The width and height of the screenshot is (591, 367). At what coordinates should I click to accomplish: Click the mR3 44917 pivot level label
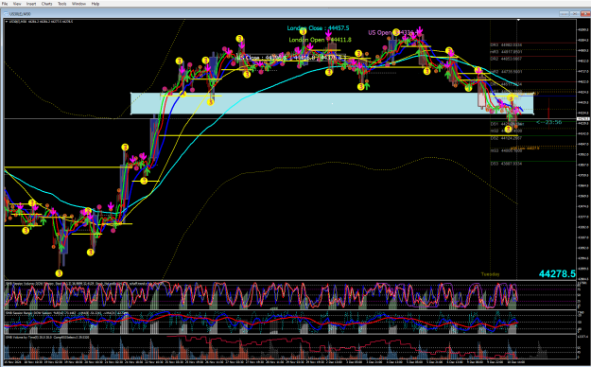coord(506,52)
